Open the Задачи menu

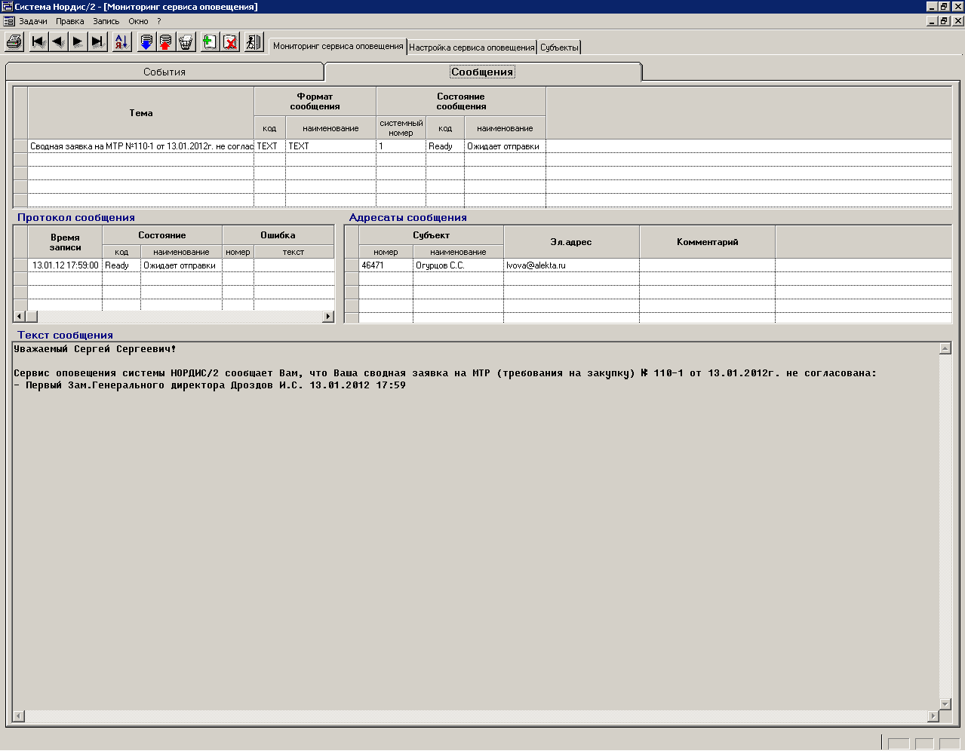tap(33, 21)
